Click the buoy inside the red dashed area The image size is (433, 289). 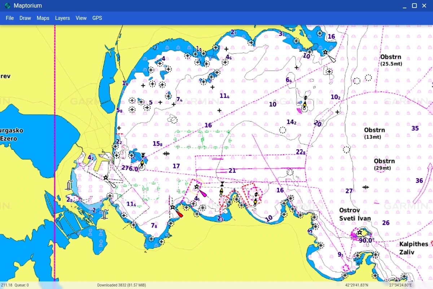tap(255, 198)
